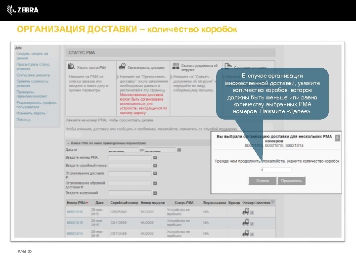
Task: Click the 'Отслеживание обратной доставки #' input field
Action: click(130, 183)
